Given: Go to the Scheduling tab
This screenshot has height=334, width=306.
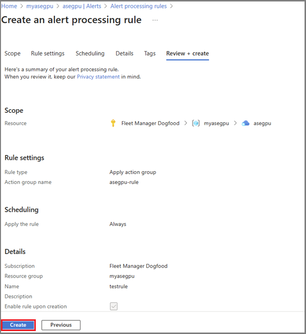Looking at the screenshot, I should pyautogui.click(x=90, y=53).
